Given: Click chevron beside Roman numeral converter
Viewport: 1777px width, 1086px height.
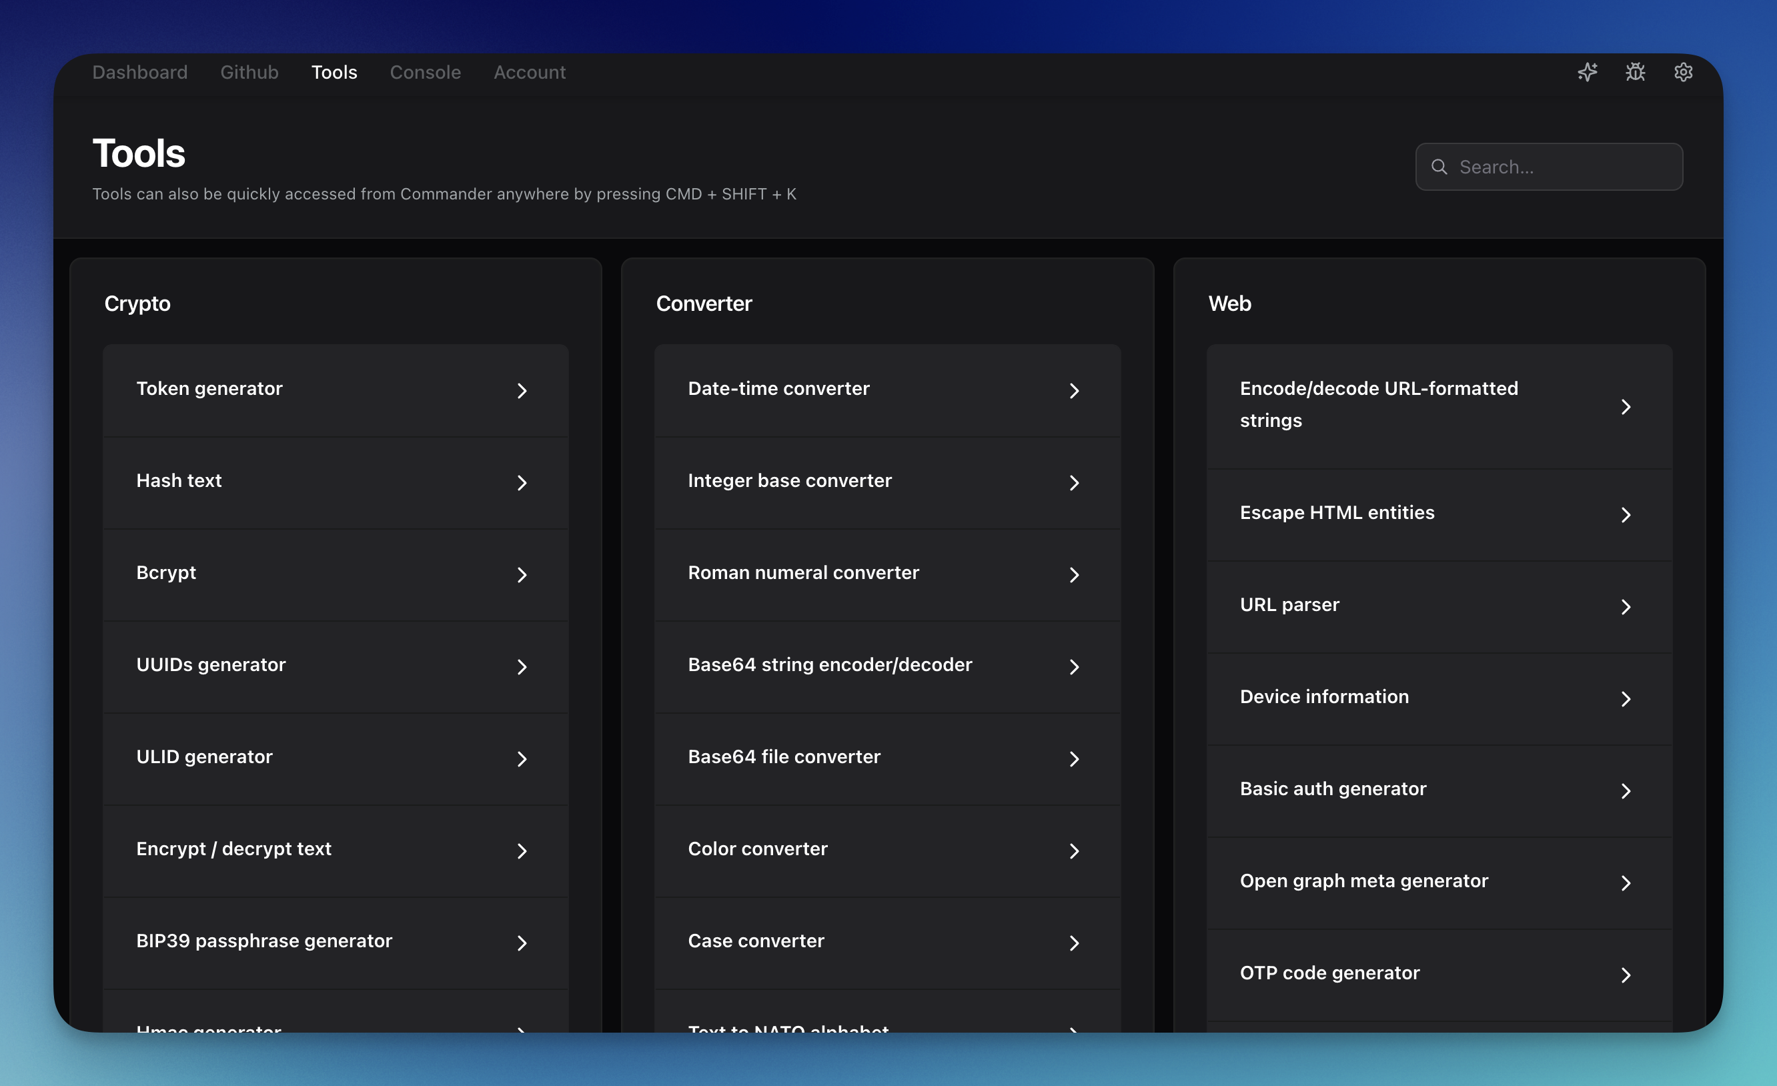Looking at the screenshot, I should (x=1075, y=575).
